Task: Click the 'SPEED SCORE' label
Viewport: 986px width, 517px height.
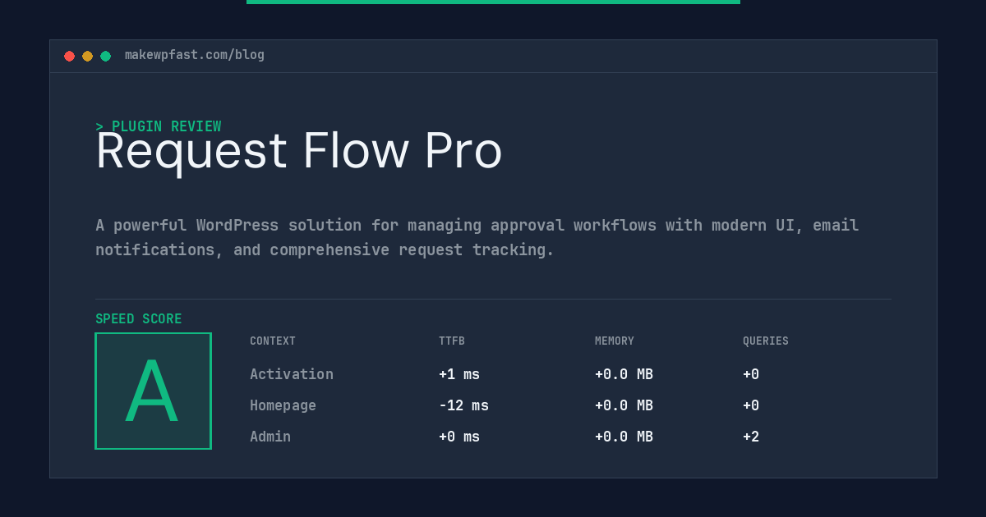Action: pyautogui.click(x=139, y=319)
